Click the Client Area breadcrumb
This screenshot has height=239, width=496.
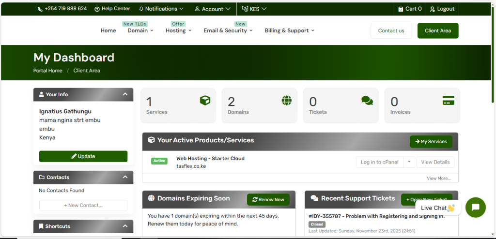pos(87,71)
